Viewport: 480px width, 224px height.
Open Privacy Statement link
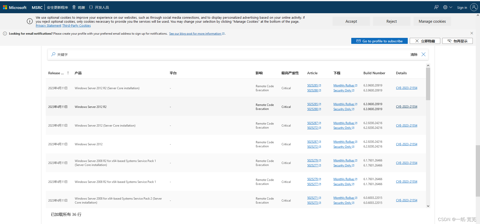click(48, 26)
